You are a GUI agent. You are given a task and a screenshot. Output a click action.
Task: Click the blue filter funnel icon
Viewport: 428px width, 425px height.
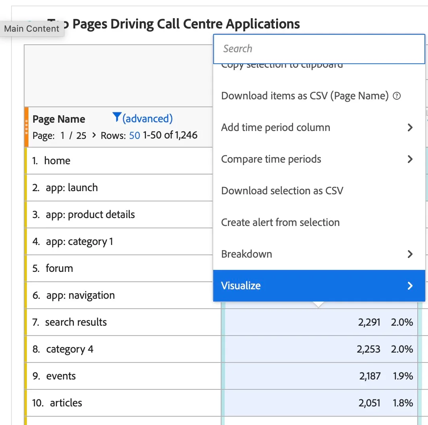click(117, 117)
